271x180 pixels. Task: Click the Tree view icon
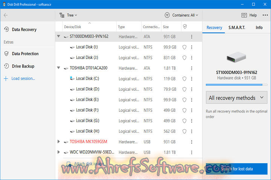(x=62, y=15)
